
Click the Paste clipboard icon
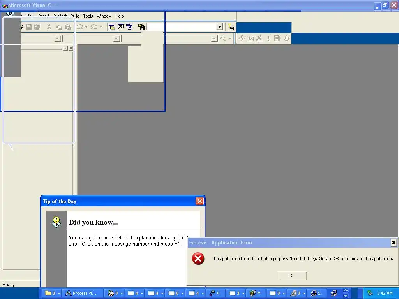[67, 27]
